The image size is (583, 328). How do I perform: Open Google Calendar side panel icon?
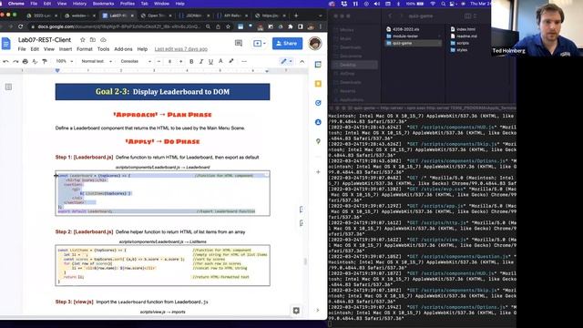318,65
